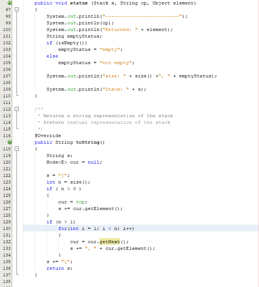Collapse the Javadoc comment fold at line 112
This screenshot has height=287, width=259.
17,109
